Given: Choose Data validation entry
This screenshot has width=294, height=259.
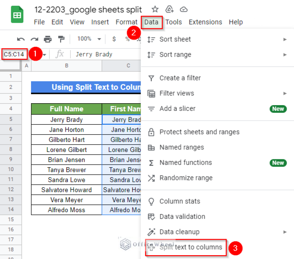Looking at the screenshot, I should coord(217,217).
